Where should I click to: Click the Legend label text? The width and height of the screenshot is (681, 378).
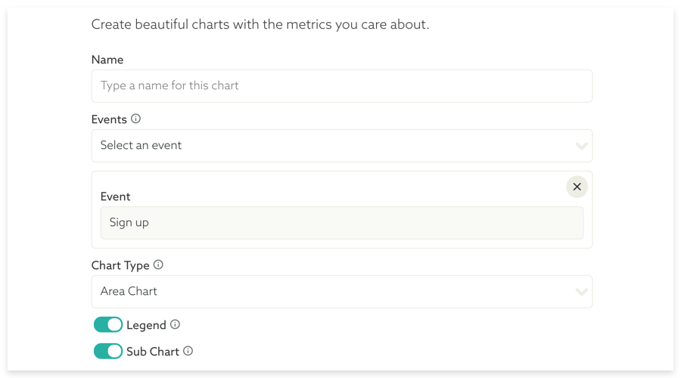point(146,325)
